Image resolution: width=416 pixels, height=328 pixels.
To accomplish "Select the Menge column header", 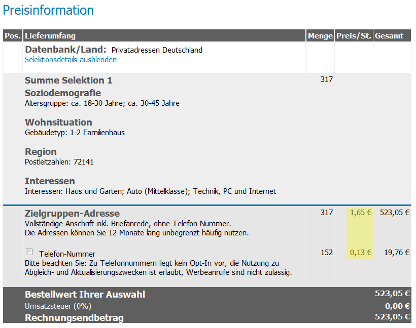I will click(320, 36).
